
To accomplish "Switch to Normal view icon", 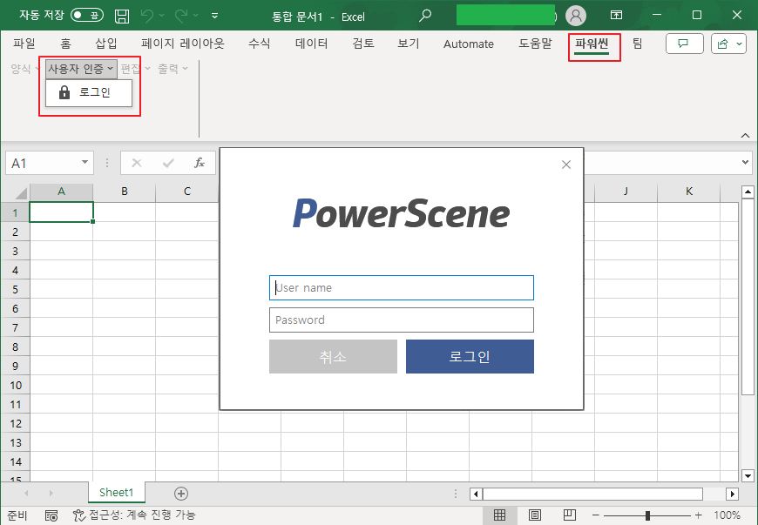I will click(499, 515).
